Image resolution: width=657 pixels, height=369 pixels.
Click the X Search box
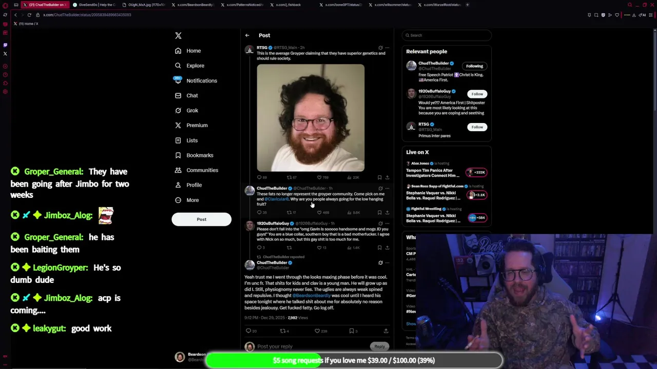pos(447,35)
